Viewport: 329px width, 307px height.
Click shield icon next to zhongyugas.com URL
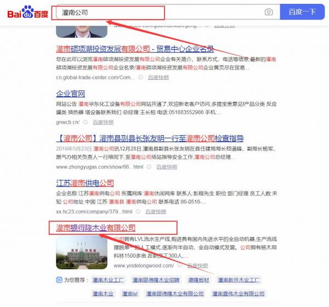click(x=152, y=167)
